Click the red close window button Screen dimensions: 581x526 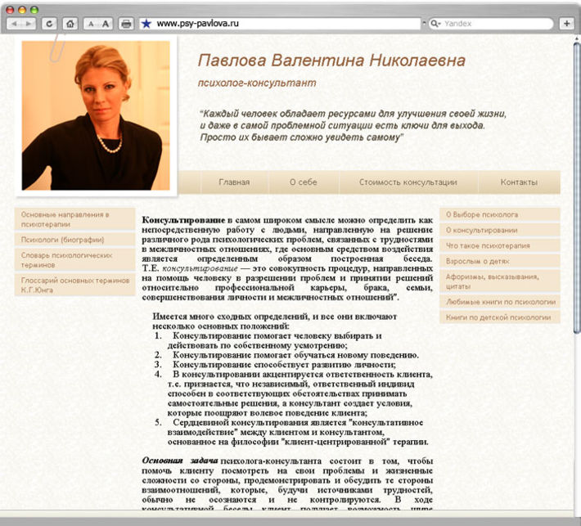(11, 10)
